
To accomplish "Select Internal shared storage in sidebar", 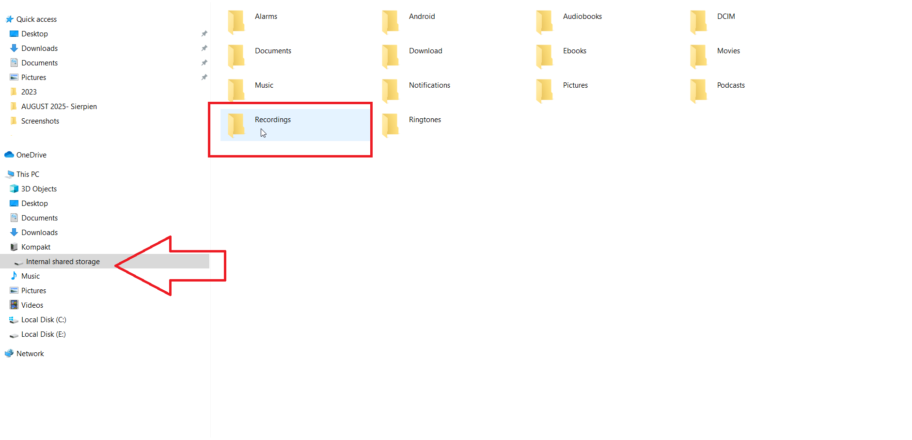I will (63, 262).
